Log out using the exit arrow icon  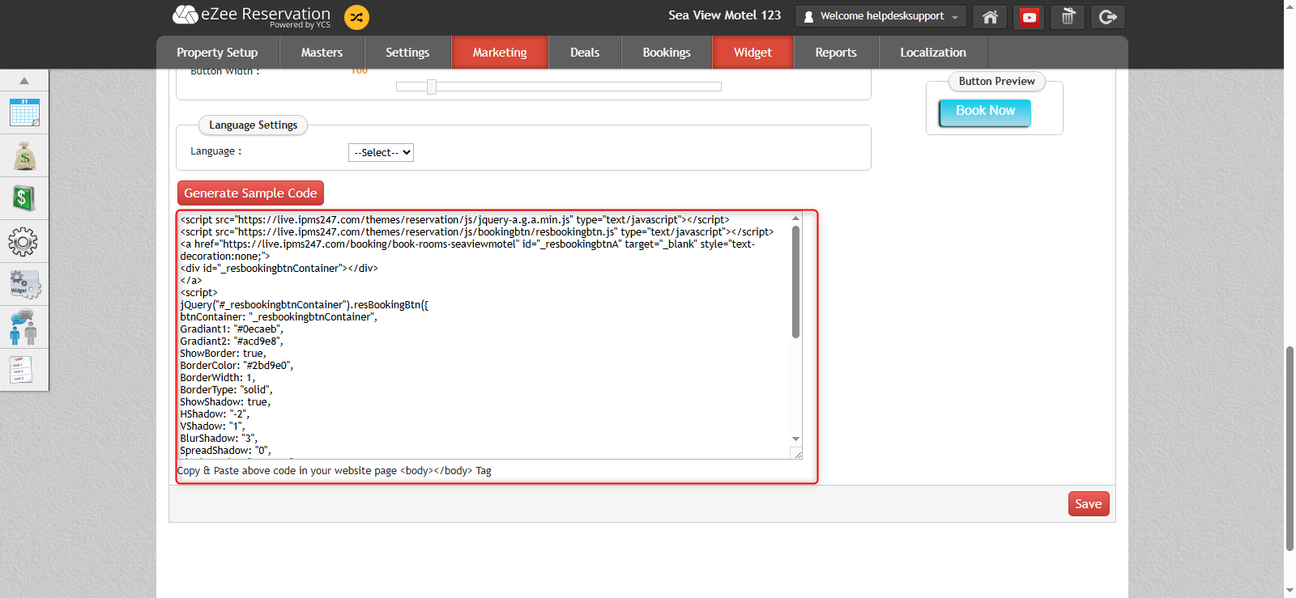[x=1108, y=17]
